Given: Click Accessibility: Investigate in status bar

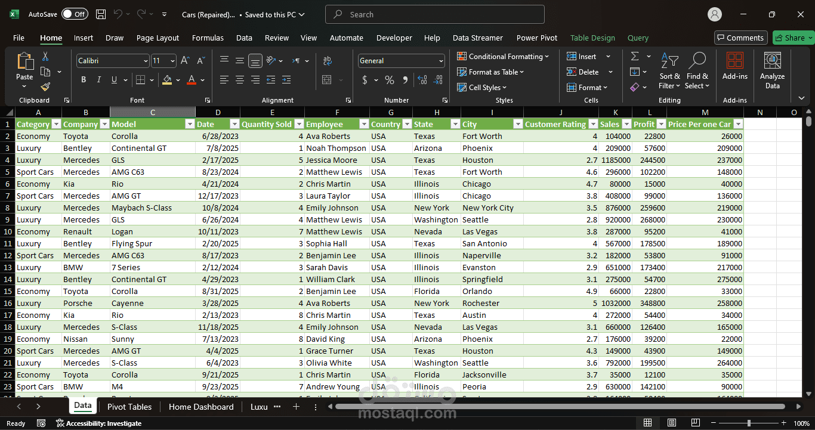Looking at the screenshot, I should tap(99, 423).
